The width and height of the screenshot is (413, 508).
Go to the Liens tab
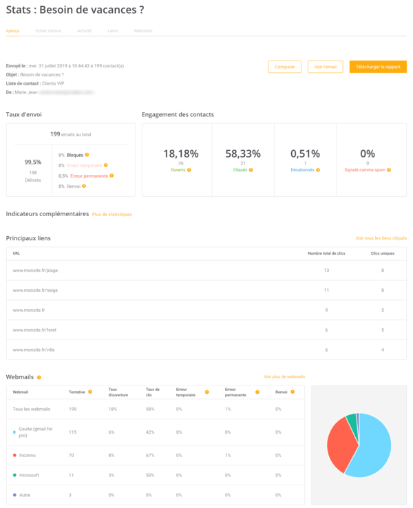pos(112,31)
